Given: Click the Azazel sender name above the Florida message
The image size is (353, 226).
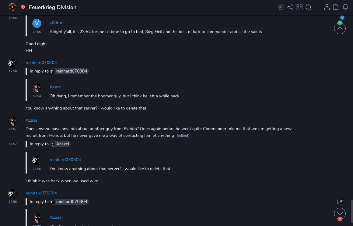Looking at the screenshot, I should click(x=32, y=120).
